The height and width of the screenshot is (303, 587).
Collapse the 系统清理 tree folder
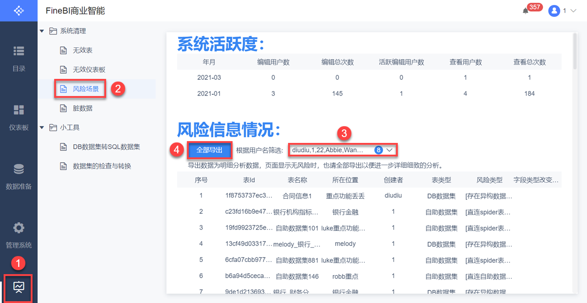pyautogui.click(x=42, y=31)
